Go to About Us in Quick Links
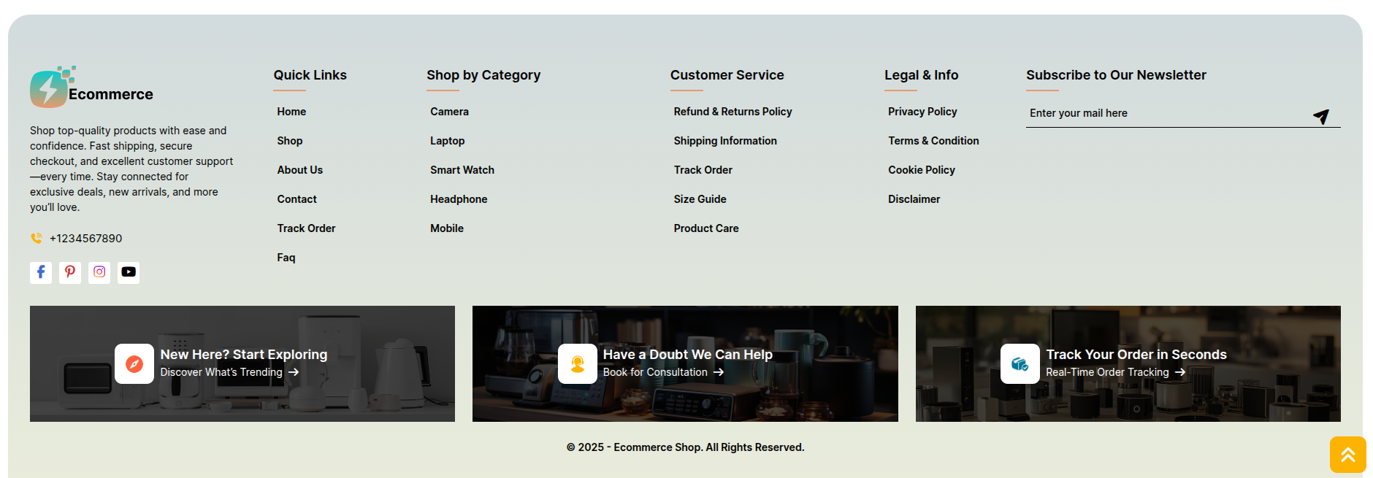 299,170
